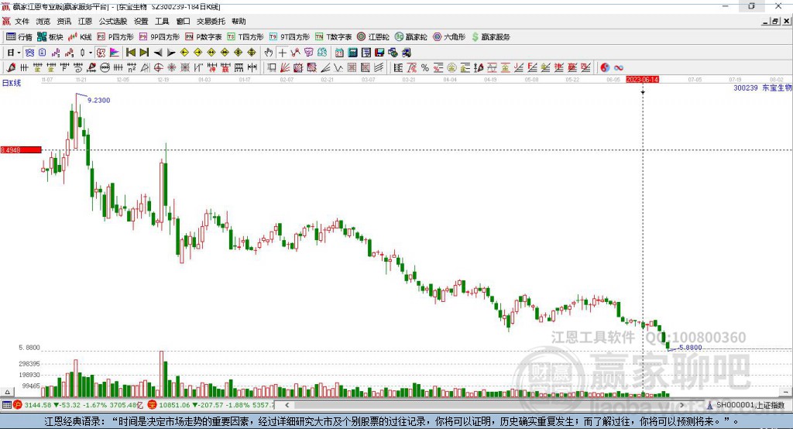Open the 六角形 hexagon tool

(449, 37)
